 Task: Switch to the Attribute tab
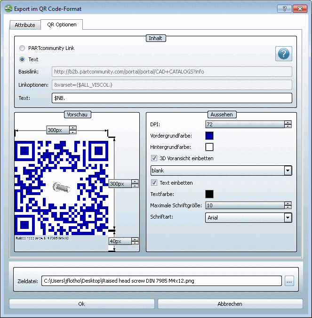(x=25, y=25)
